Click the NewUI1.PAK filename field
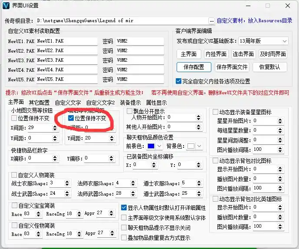The height and width of the screenshot is (249, 299). pyautogui.click(x=67, y=41)
